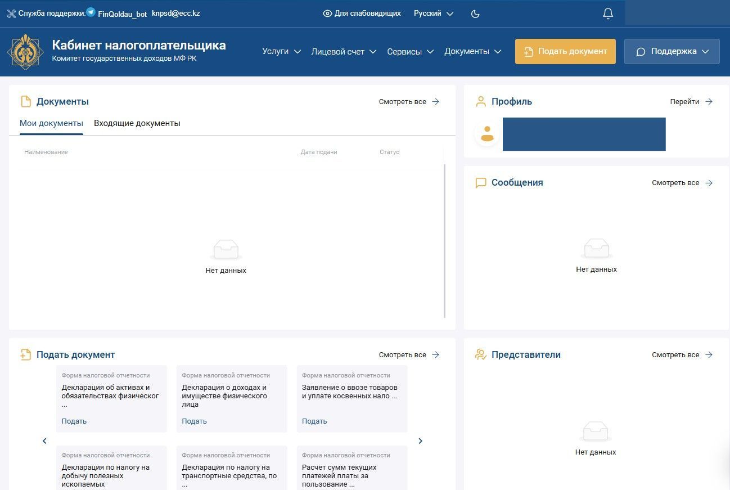Click the chevron beside Документы in navbar
Image resolution: width=730 pixels, height=490 pixels.
(x=498, y=52)
